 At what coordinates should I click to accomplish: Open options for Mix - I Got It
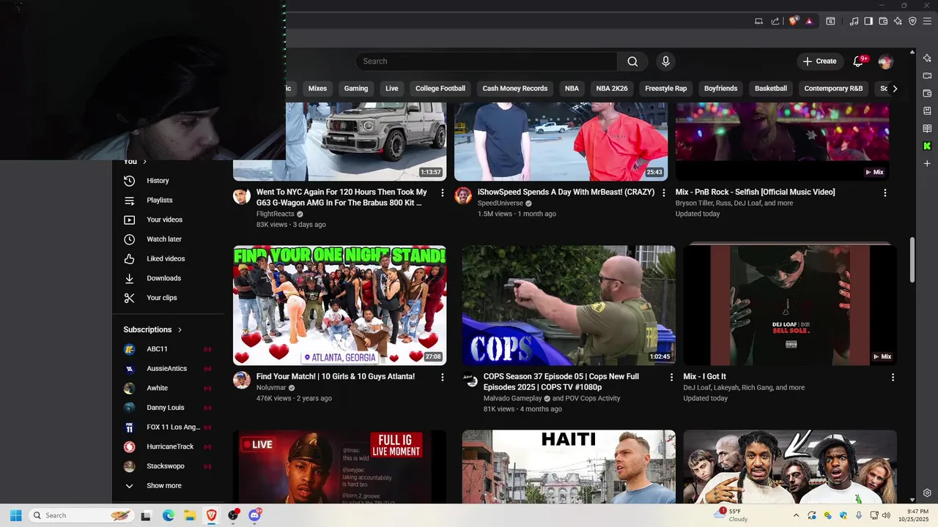[x=893, y=377]
